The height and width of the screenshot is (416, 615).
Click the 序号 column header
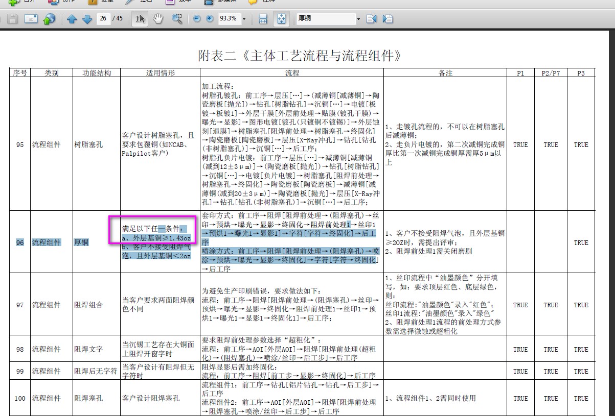pos(19,73)
